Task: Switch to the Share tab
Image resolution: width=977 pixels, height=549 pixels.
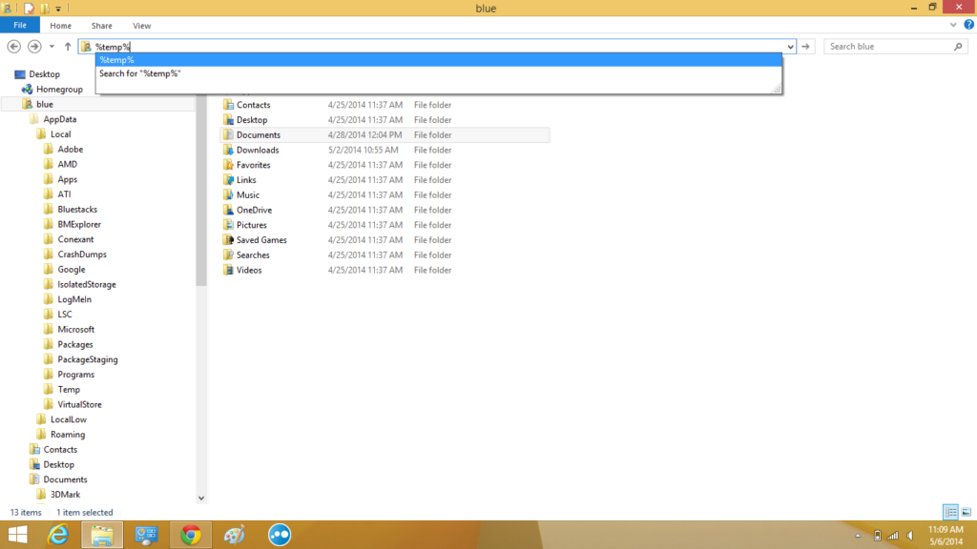Action: [x=101, y=26]
